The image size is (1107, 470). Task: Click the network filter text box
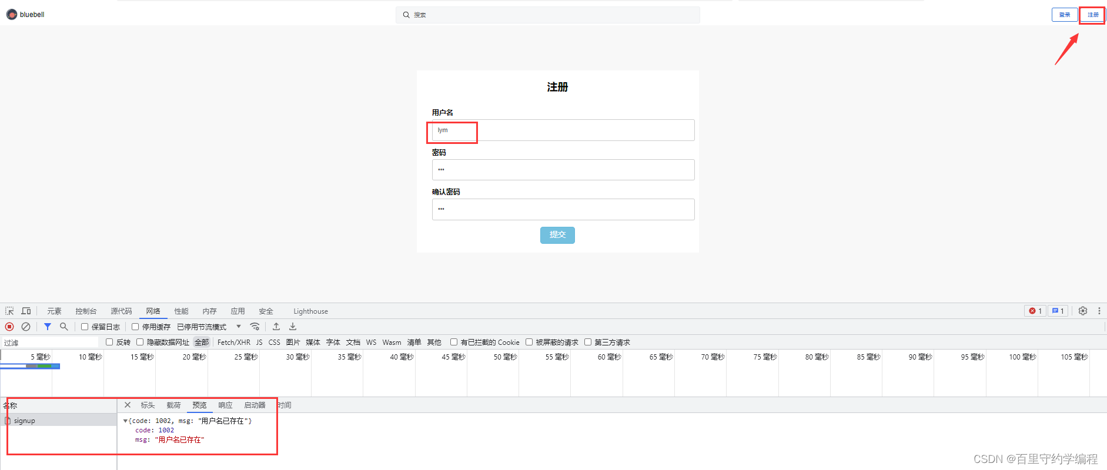[51, 343]
